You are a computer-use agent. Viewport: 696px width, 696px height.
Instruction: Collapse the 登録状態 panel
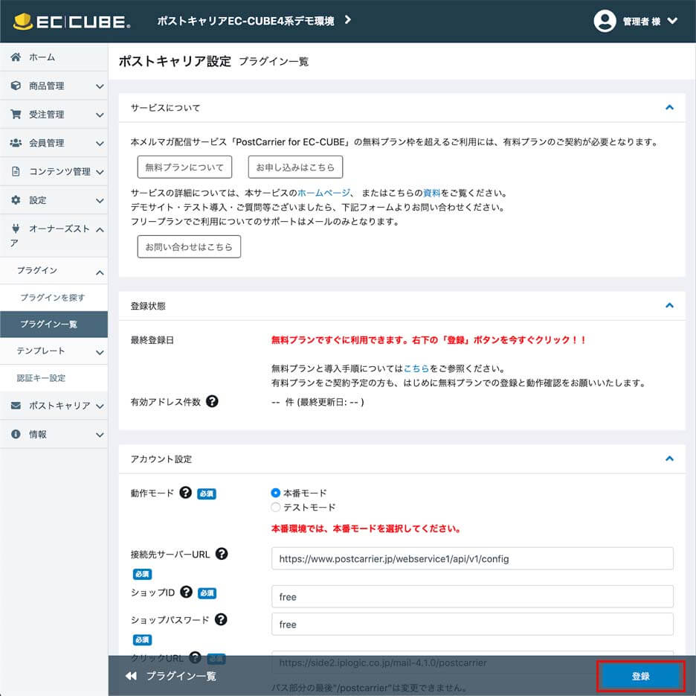[x=669, y=305]
